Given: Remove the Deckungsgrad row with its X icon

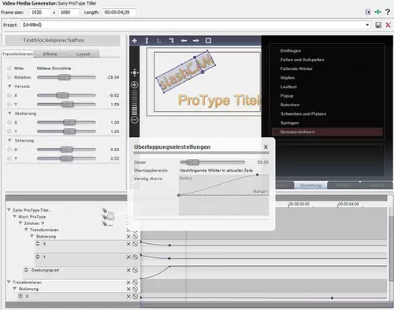Looking at the screenshot, I should click(128, 270).
